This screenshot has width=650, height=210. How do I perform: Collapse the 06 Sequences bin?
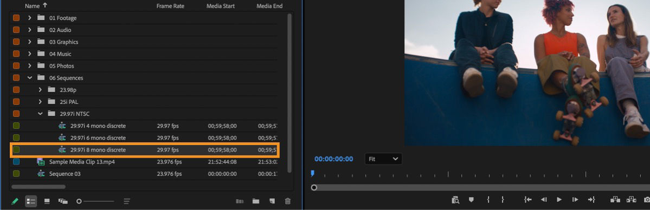tap(29, 78)
